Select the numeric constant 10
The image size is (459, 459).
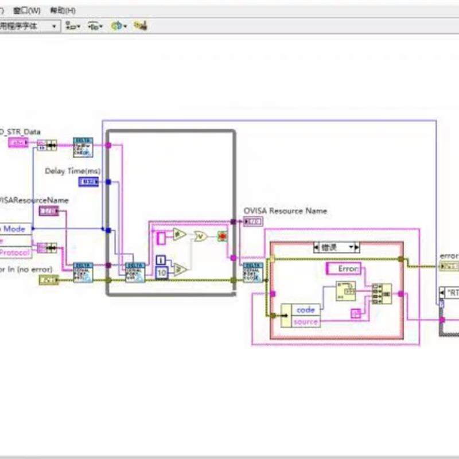[162, 273]
